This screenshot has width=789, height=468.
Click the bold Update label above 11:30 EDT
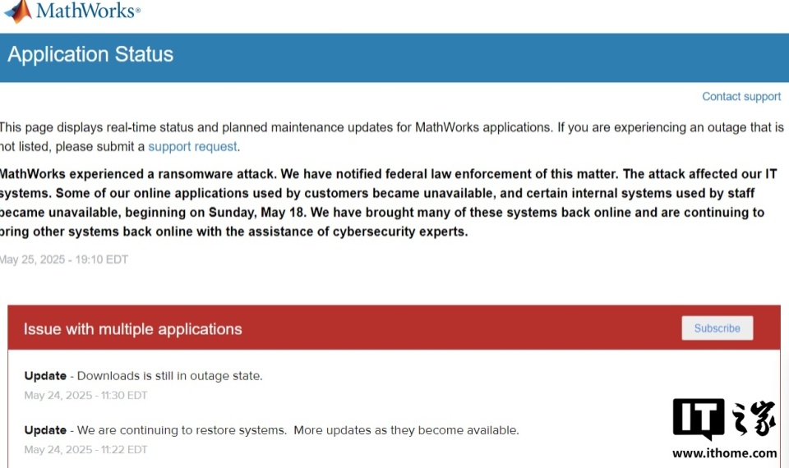45,376
